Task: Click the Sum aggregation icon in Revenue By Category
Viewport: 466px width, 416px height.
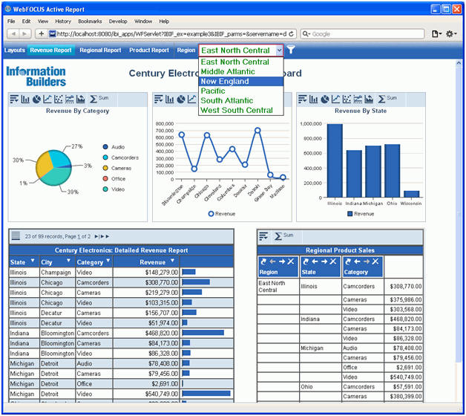Action: coord(93,99)
